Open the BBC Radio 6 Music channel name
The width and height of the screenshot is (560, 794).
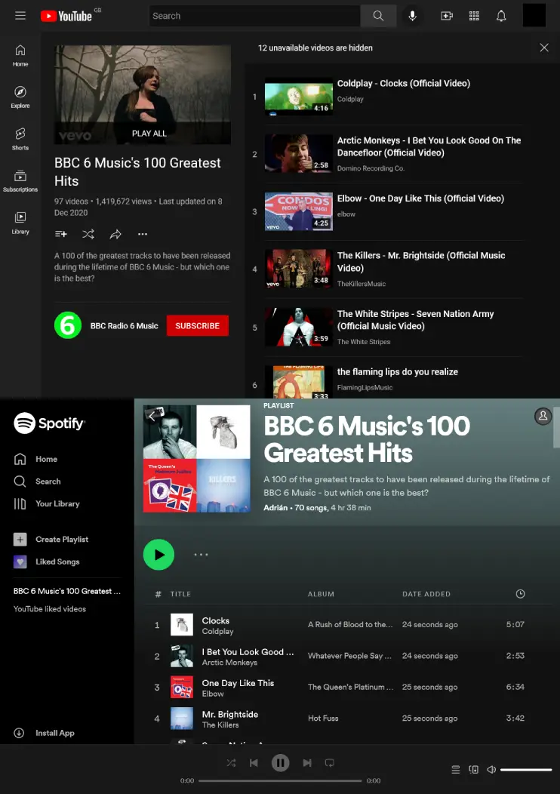pos(124,325)
